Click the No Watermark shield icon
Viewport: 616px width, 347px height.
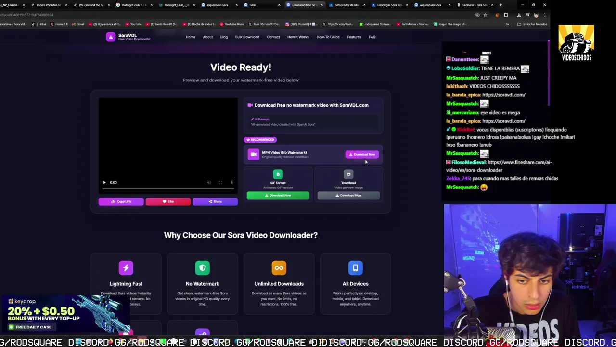click(x=203, y=268)
